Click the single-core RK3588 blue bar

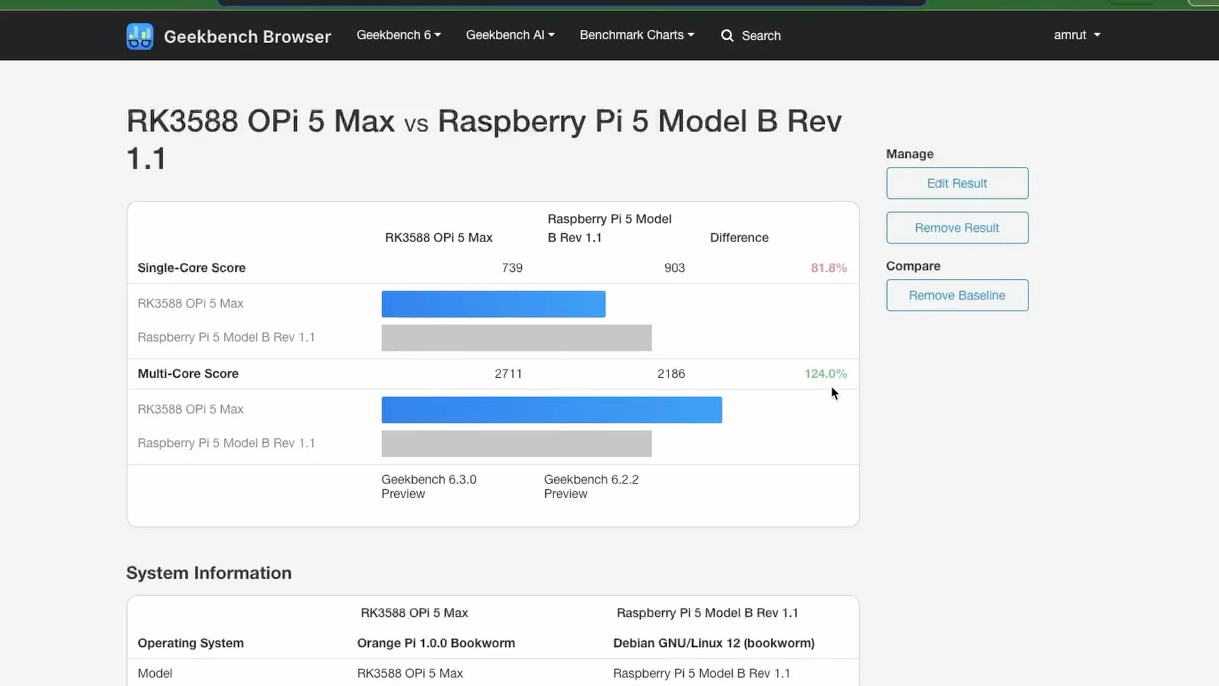tap(493, 304)
